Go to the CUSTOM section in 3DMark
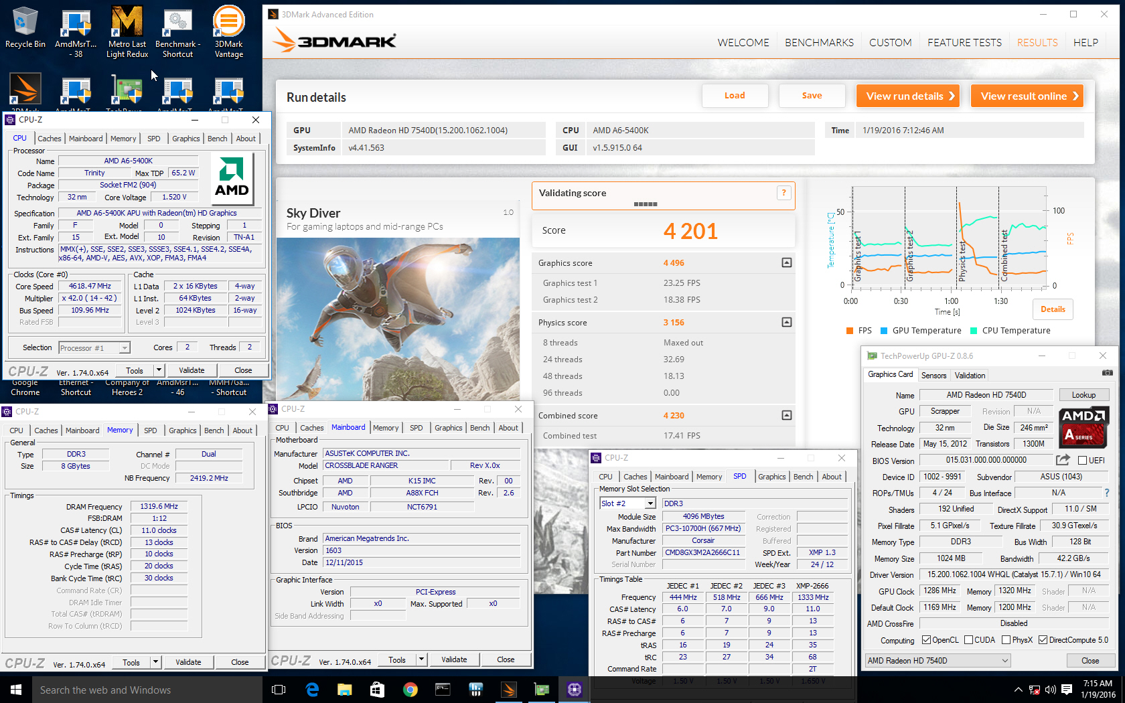This screenshot has height=703, width=1125. pyautogui.click(x=890, y=42)
